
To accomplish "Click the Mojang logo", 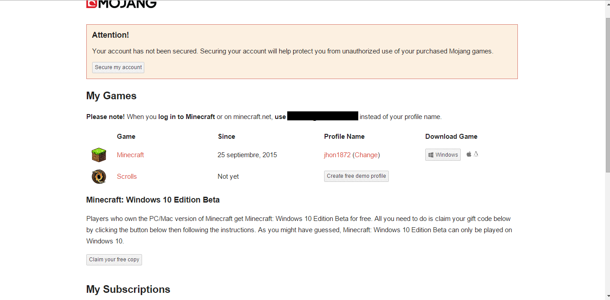I will [x=121, y=4].
